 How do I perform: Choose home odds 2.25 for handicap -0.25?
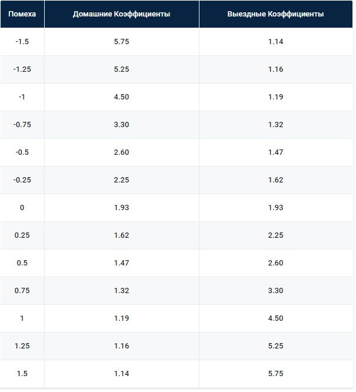click(121, 180)
